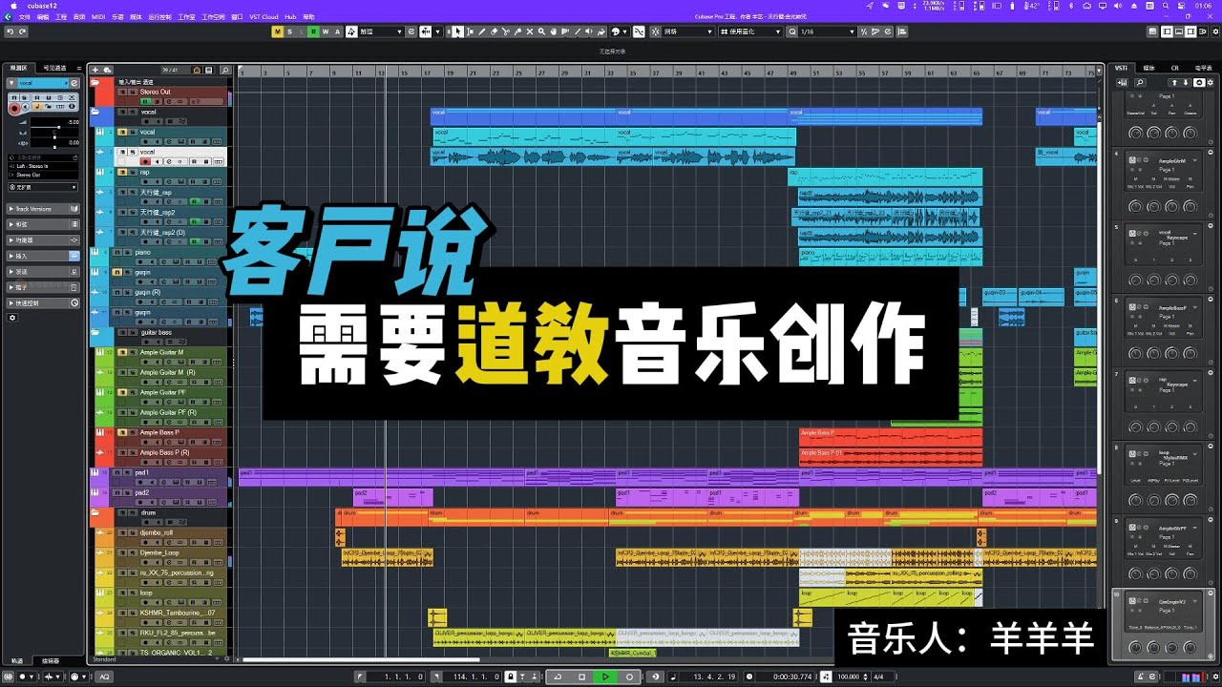Screen dimensions: 1222x687
Task: Toggle the global Write W automation button
Action: [x=326, y=31]
